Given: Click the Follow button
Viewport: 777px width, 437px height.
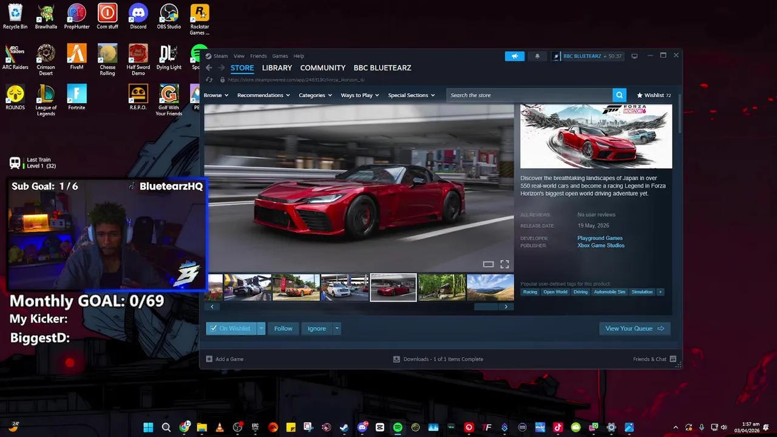Looking at the screenshot, I should point(283,328).
